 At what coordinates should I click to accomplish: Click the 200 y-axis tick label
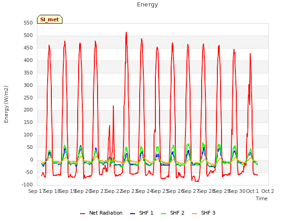(28, 110)
